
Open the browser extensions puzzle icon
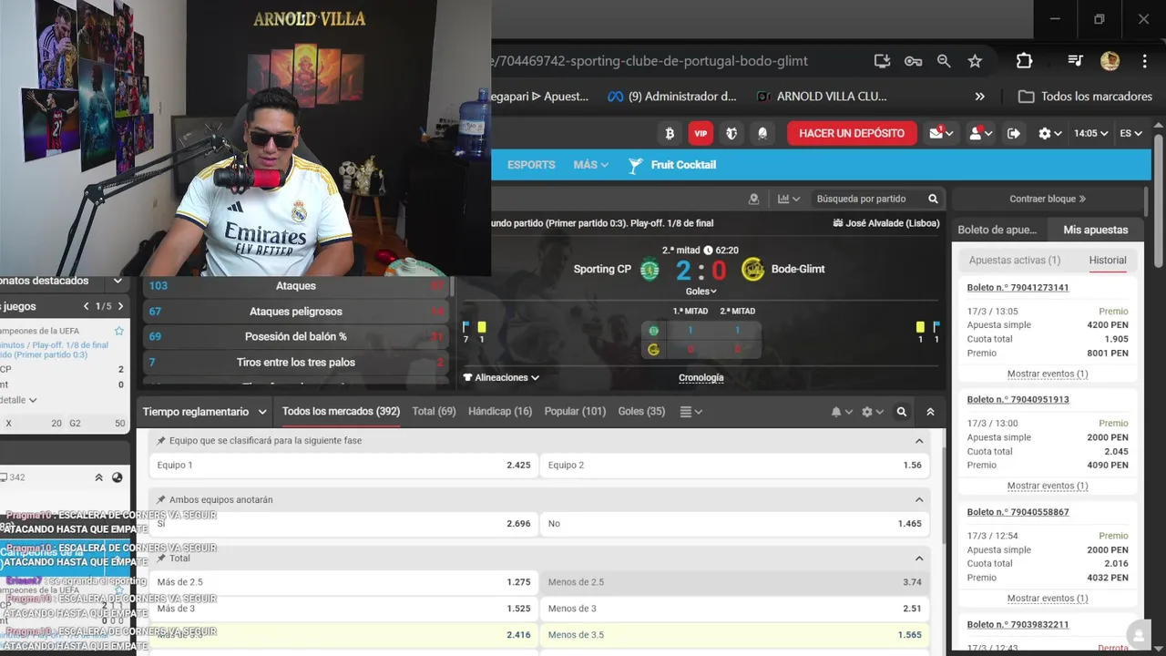click(1024, 61)
